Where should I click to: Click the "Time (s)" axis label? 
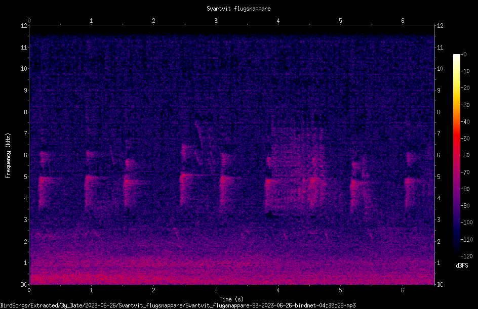pos(231,299)
